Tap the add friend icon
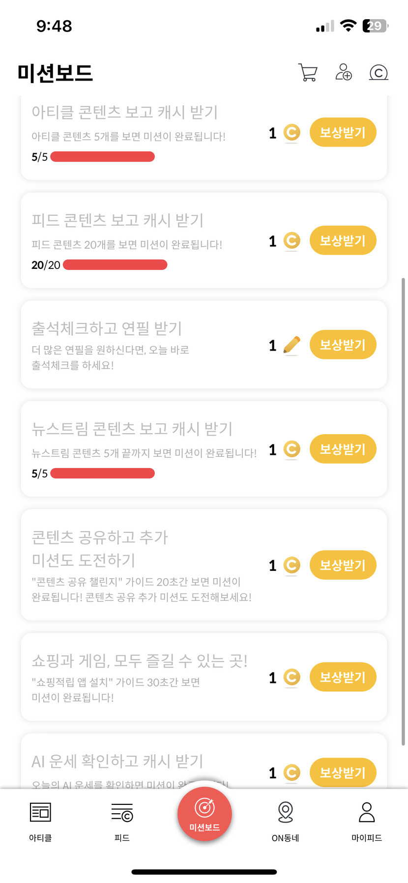 click(343, 72)
